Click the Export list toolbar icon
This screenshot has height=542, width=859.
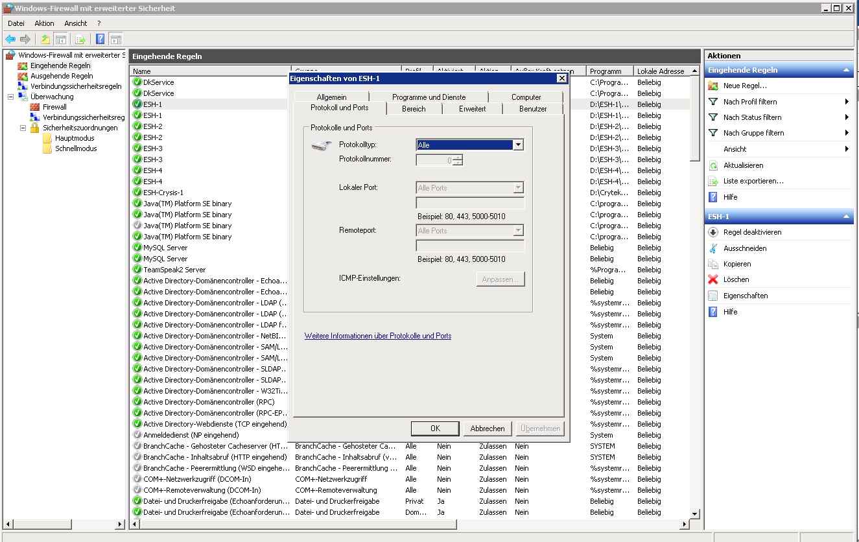coord(80,40)
